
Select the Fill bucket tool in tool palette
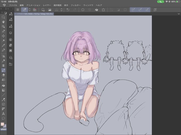(x=3, y=85)
